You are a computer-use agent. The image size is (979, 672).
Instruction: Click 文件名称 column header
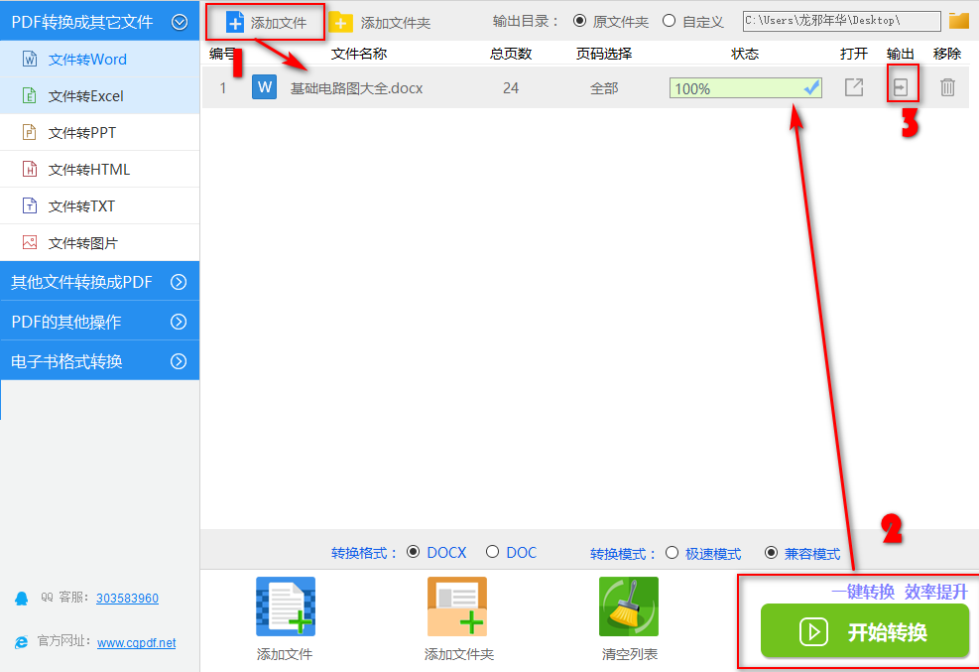coord(359,54)
